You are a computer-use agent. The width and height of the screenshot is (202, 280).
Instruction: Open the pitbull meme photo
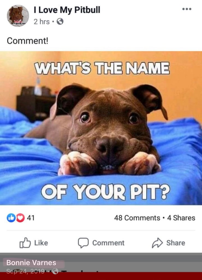coord(101,128)
